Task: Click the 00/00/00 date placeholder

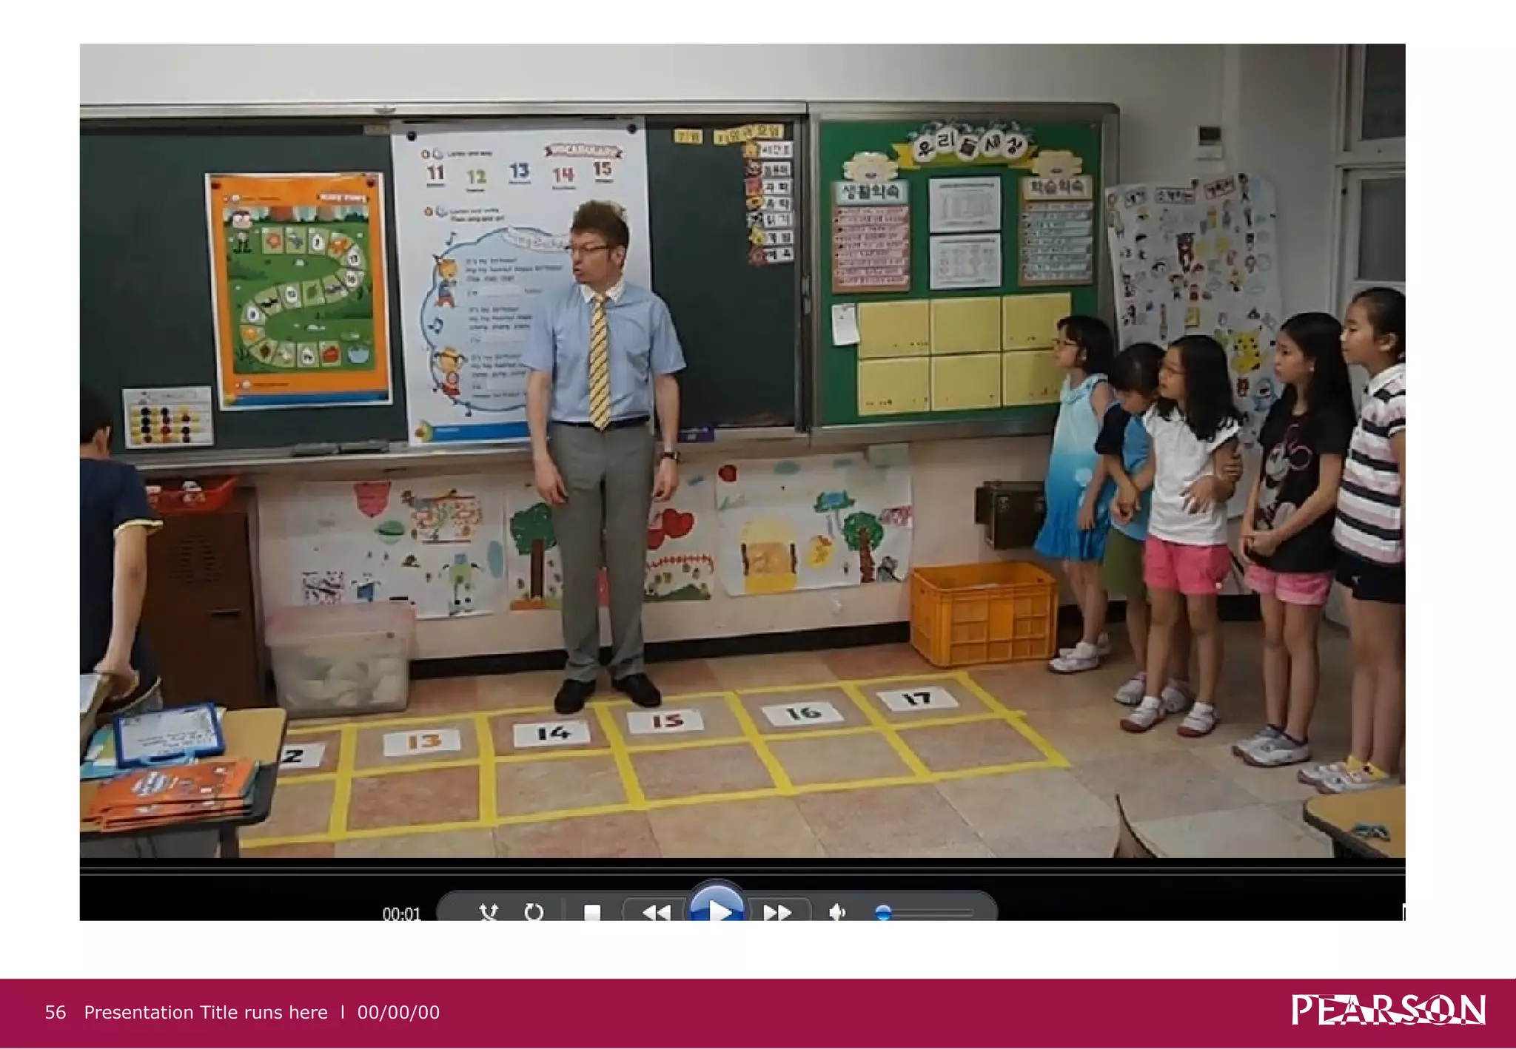Action: [x=398, y=1013]
